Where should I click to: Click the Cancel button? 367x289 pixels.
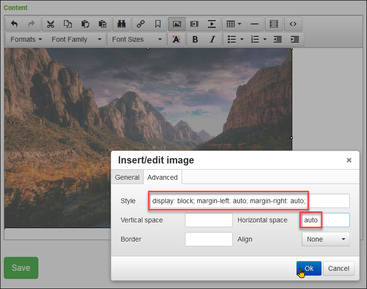coord(338,268)
